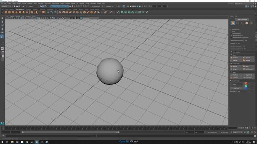Screen dimensions: 257x144
Task: Create polygon Type text with T icon
Action: pos(40,12)
